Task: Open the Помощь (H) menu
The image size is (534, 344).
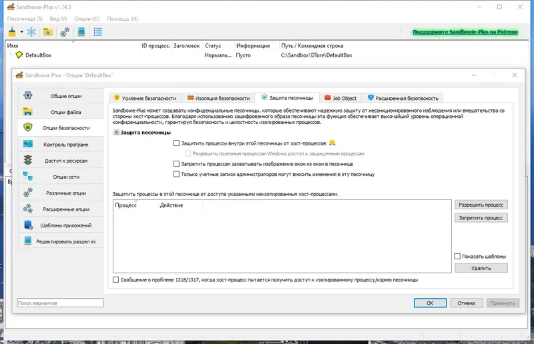Action: click(x=122, y=19)
